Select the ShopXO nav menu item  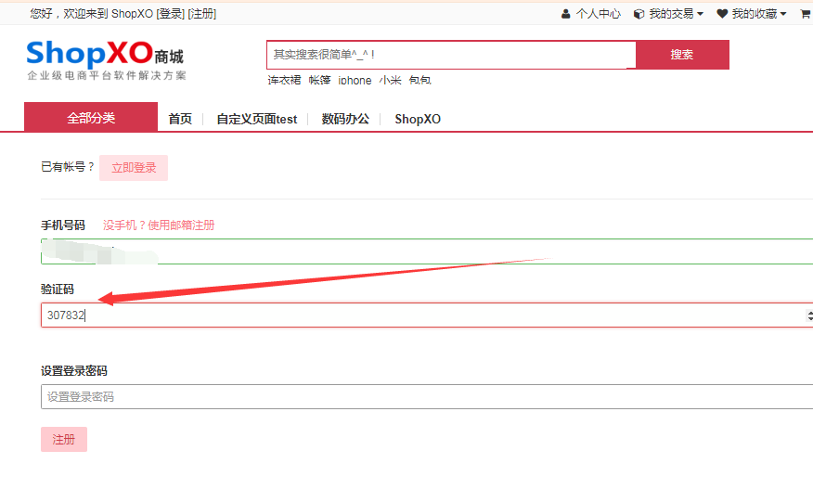(418, 119)
